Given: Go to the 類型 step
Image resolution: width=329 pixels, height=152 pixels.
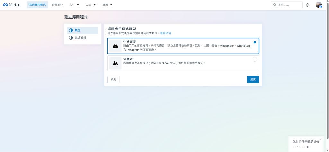Looking at the screenshot, I should [83, 30].
